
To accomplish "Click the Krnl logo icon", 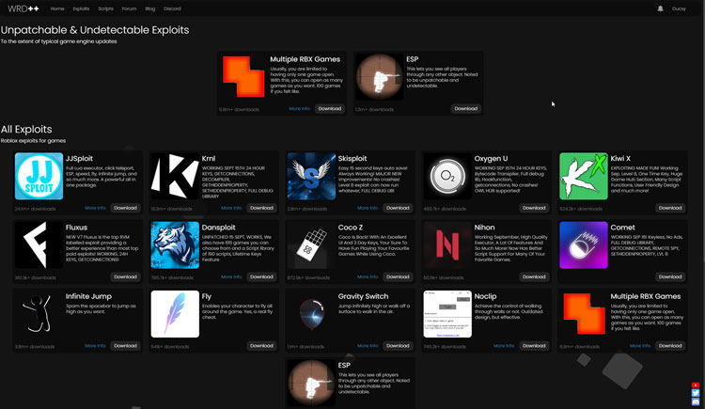I will (x=175, y=177).
